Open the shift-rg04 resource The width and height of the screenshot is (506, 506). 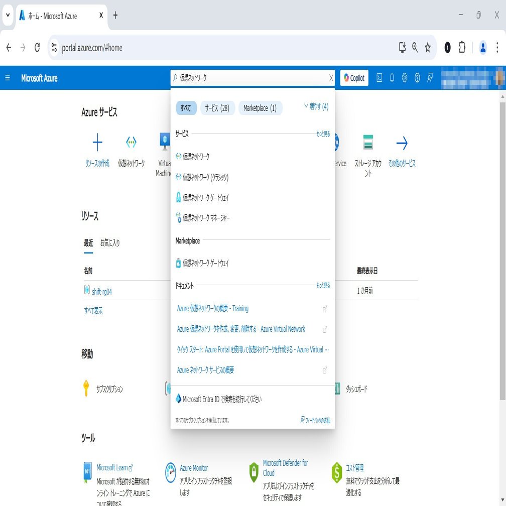pos(102,290)
